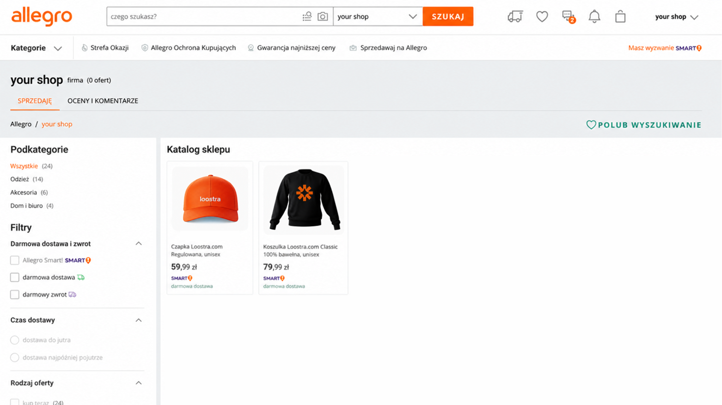This screenshot has height=405, width=722.
Task: Open image search camera icon
Action: pyautogui.click(x=323, y=17)
